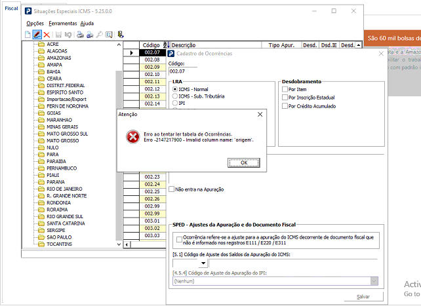Click the Edit pencil toolbar icon
This screenshot has width=421, height=306.
click(x=37, y=34)
